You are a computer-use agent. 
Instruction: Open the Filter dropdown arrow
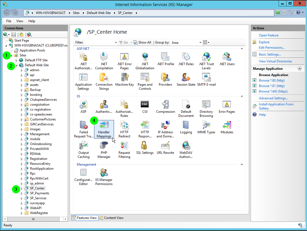coord(116,43)
